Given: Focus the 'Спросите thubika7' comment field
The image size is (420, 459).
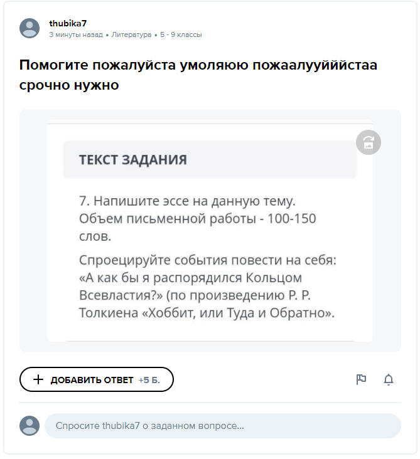Looking at the screenshot, I should tap(222, 425).
